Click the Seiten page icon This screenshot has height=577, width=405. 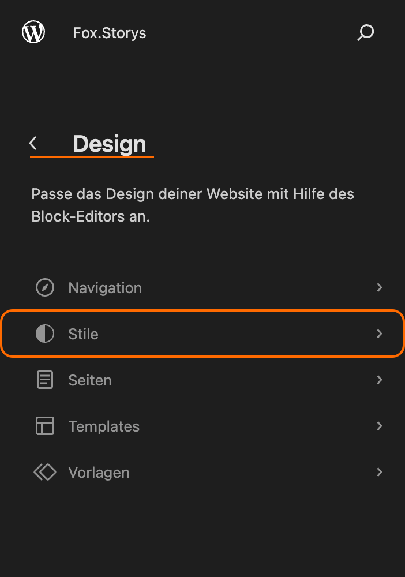tap(45, 380)
